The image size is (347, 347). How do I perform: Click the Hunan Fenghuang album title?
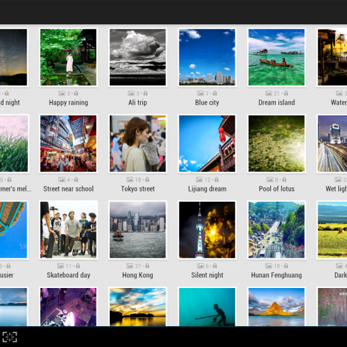[276, 275]
